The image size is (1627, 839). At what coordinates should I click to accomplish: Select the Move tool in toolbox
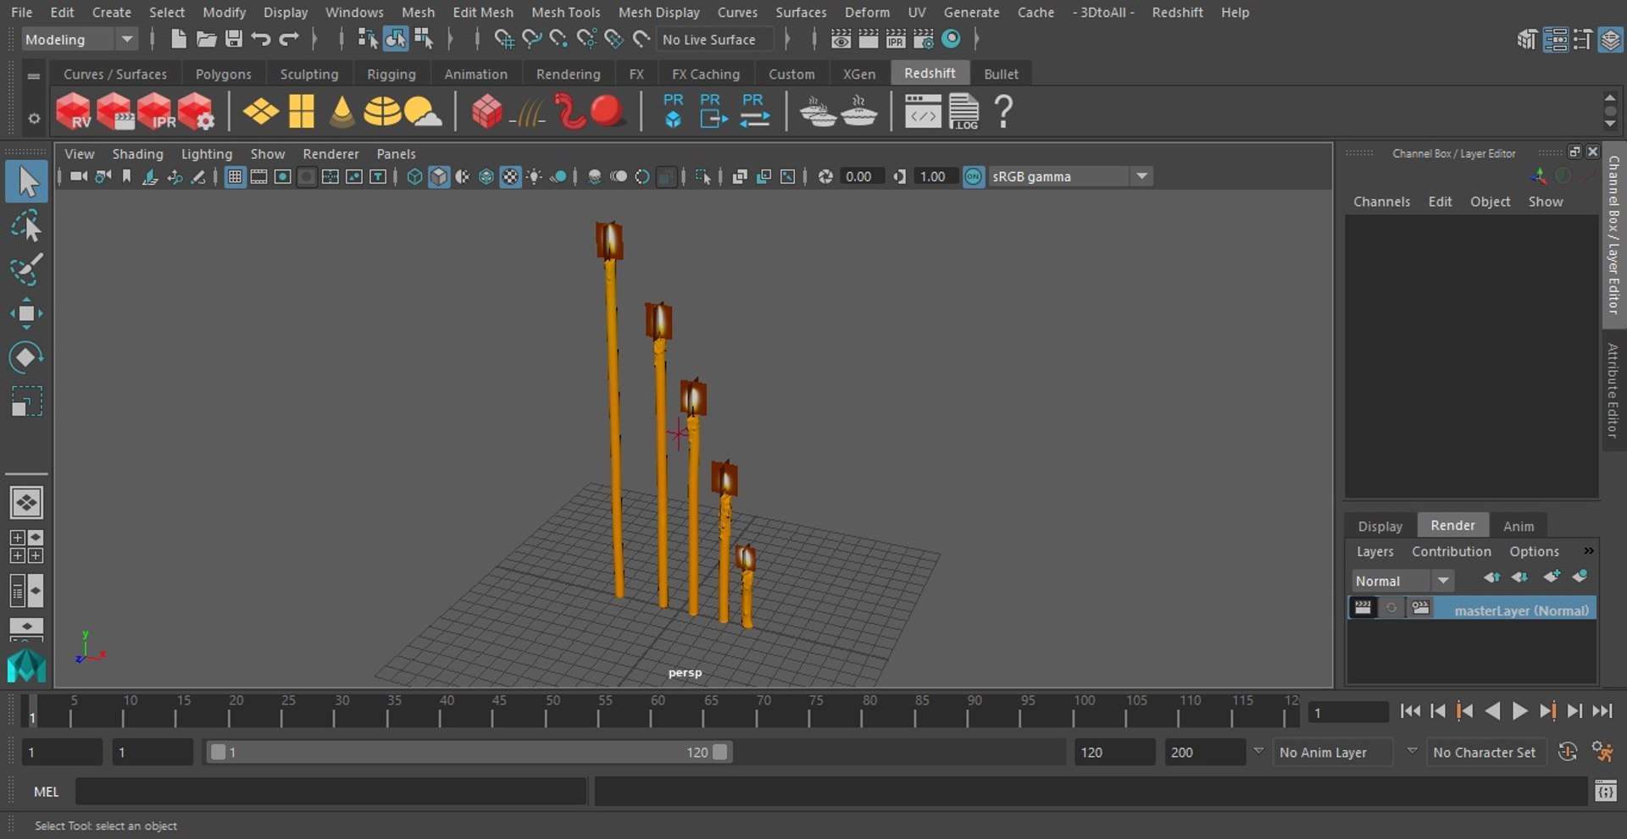pos(26,313)
